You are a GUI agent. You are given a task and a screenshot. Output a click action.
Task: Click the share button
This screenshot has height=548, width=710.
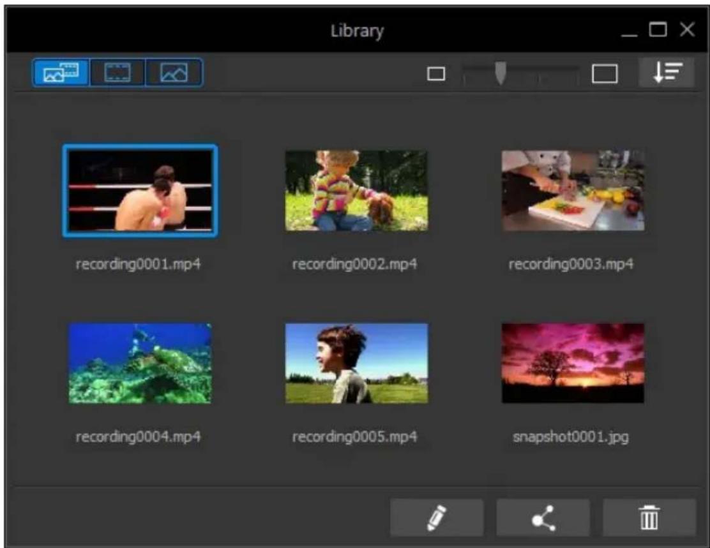coord(543,517)
